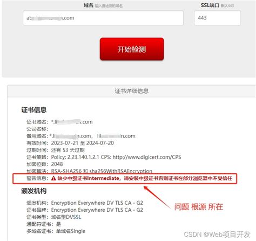Click the RSA-SHA256 加密算法 value
256x241 pixels.
(x=66, y=171)
